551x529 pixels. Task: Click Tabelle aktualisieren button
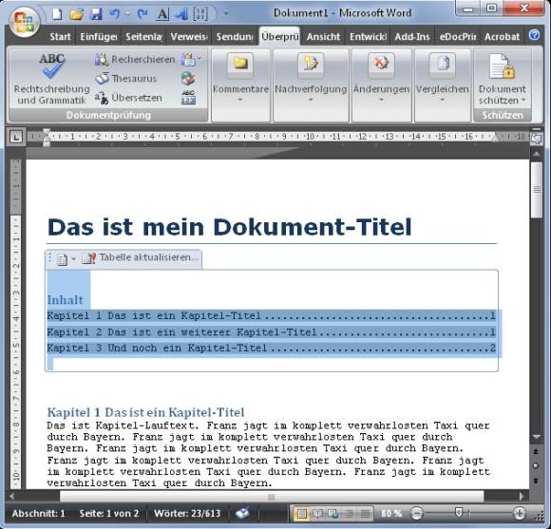pos(141,257)
